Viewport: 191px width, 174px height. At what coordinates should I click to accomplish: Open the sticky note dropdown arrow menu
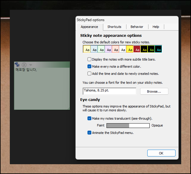coord(30,65)
